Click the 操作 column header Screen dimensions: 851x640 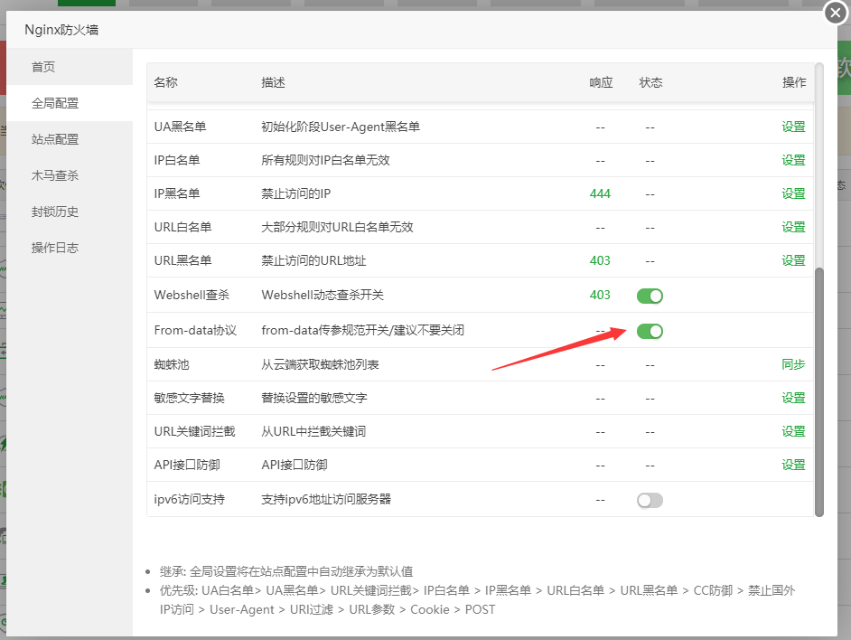point(794,82)
